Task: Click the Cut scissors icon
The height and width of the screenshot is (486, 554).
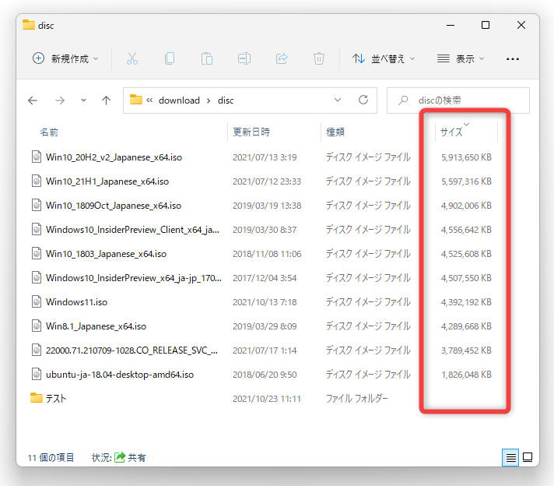Action: (x=132, y=58)
